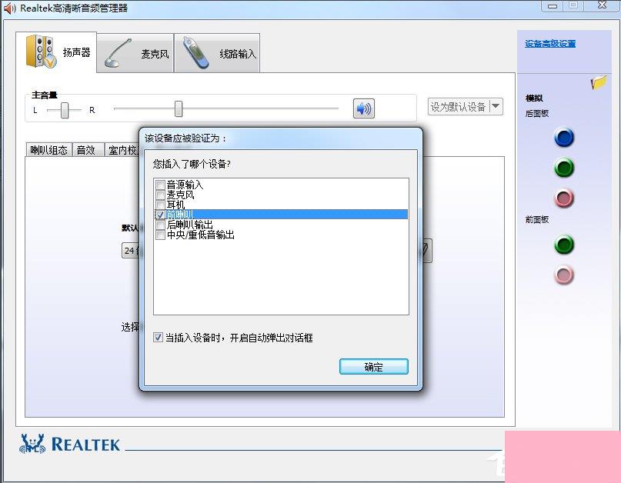Check the 中央/重低音输出 checkbox

(160, 235)
